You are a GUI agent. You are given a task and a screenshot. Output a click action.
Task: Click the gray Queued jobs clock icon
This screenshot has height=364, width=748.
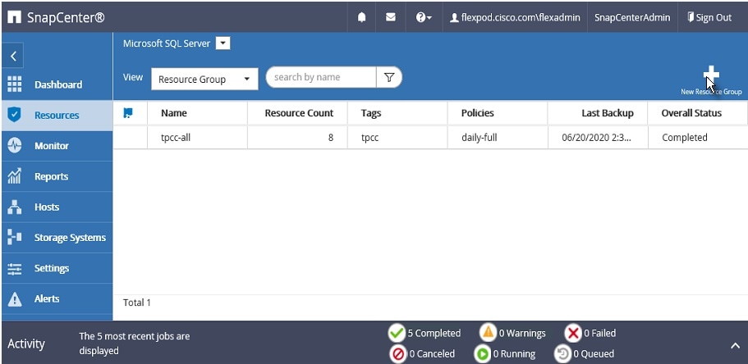(562, 354)
